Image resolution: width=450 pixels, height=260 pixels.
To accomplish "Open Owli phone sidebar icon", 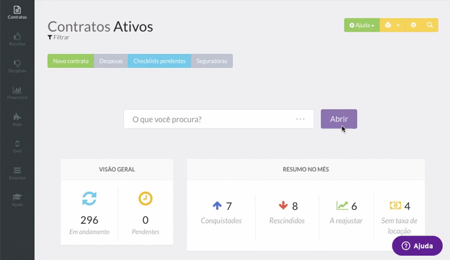I will (x=17, y=146).
